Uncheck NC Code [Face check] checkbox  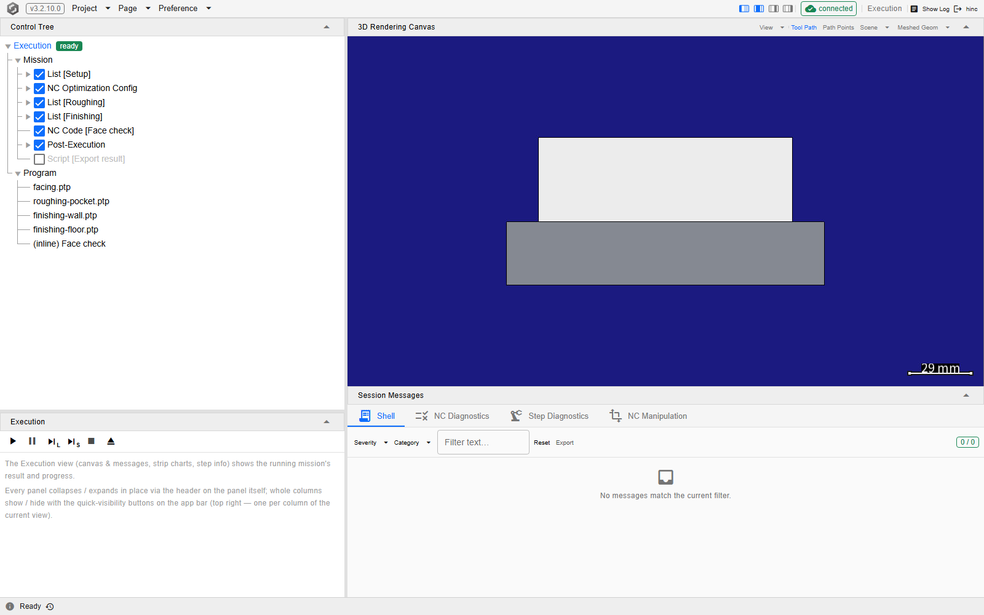pos(39,131)
